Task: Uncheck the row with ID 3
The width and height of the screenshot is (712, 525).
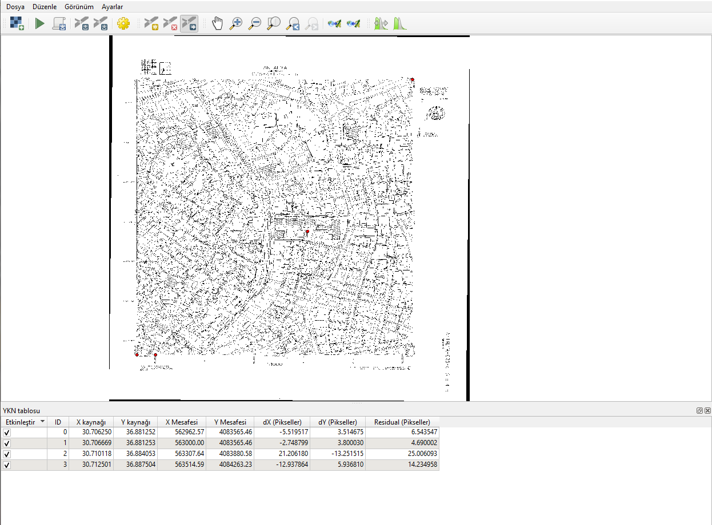Action: 7,465
